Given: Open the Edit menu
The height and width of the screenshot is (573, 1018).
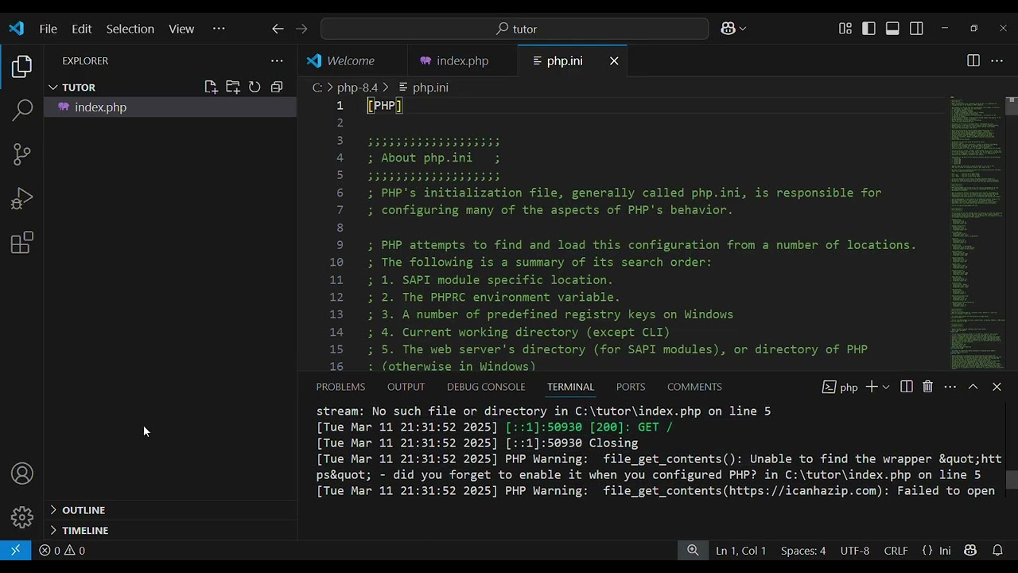Looking at the screenshot, I should 82,29.
